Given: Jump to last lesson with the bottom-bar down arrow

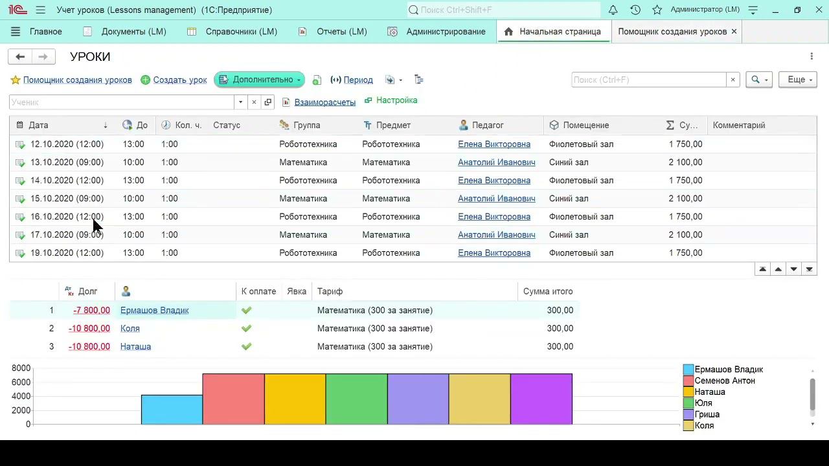Looking at the screenshot, I should point(809,269).
